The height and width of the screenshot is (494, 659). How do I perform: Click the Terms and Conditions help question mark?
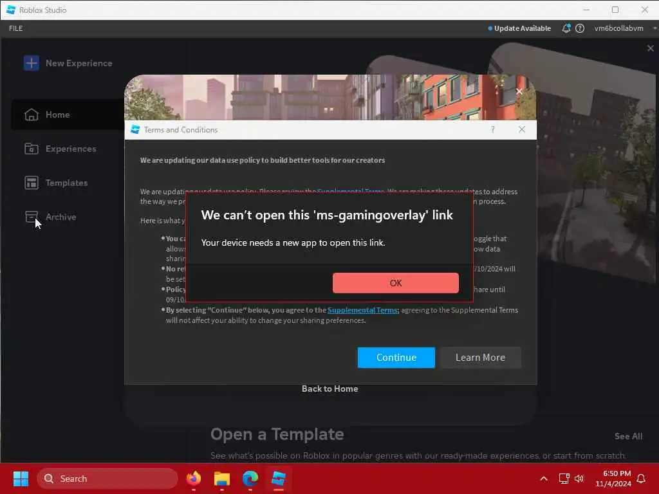click(493, 129)
